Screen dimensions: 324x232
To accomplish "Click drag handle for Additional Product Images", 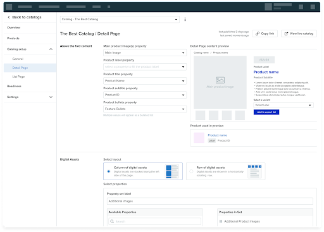I will click(221, 221).
